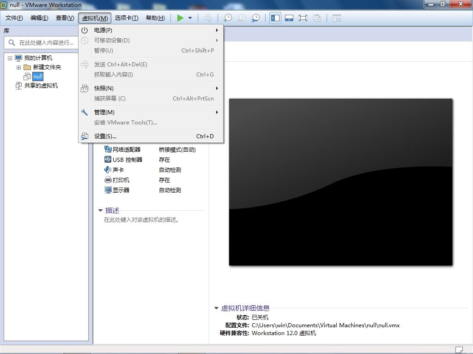
Task: Click the Workstation 12.0 虚拟机 compatibility text
Action: (284, 333)
